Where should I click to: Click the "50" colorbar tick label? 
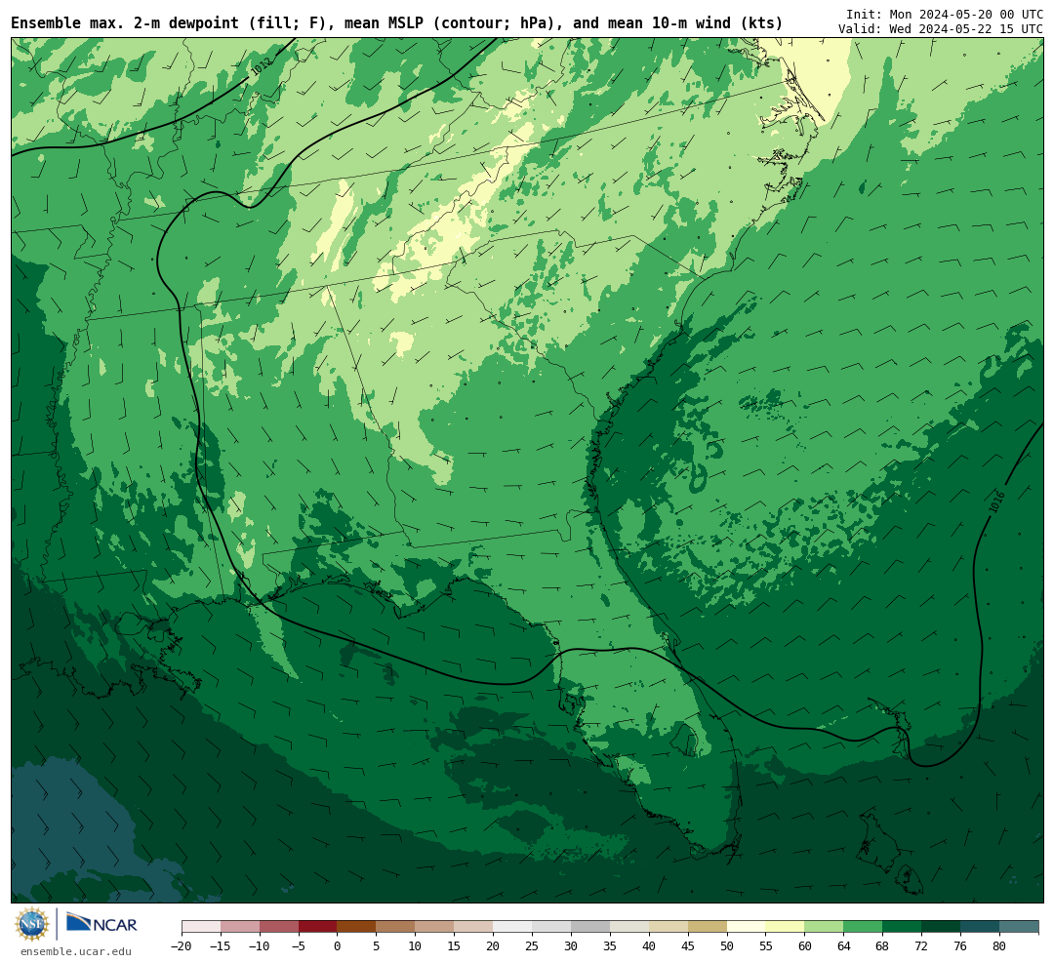coord(727,945)
